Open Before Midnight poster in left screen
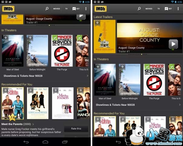Screen dimensions: 183x146 tap(37, 51)
